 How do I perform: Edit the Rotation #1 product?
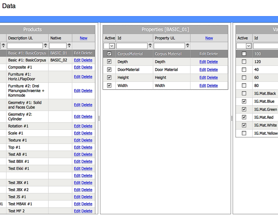[x=77, y=126]
